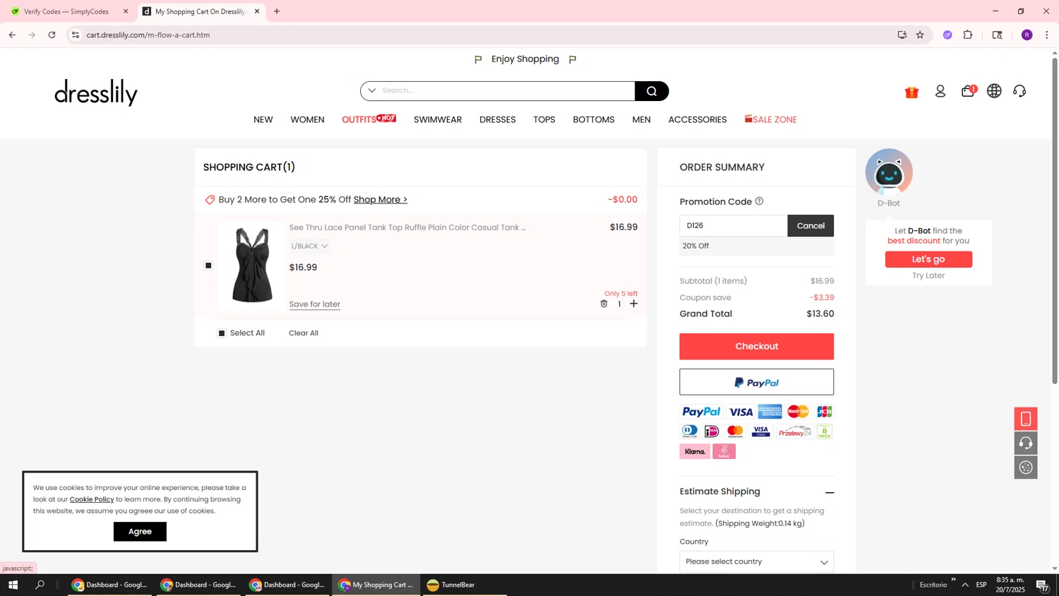This screenshot has width=1059, height=596.
Task: Click the search magnifier button
Action: 652,91
